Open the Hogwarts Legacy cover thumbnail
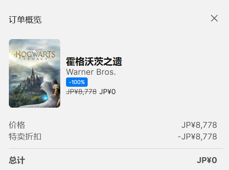Viewport: 229px width, 170px height. pyautogui.click(x=35, y=73)
